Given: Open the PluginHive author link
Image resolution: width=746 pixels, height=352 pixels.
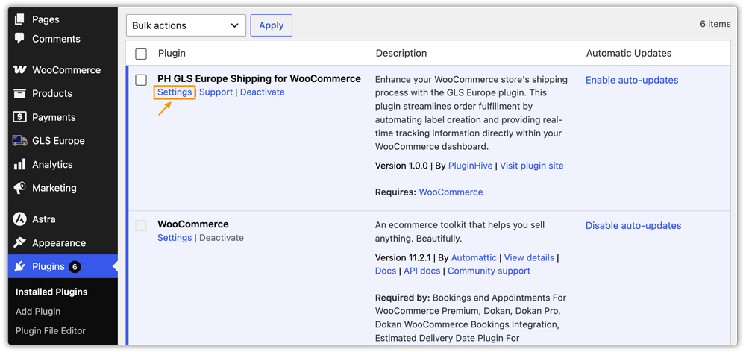Looking at the screenshot, I should (x=471, y=166).
